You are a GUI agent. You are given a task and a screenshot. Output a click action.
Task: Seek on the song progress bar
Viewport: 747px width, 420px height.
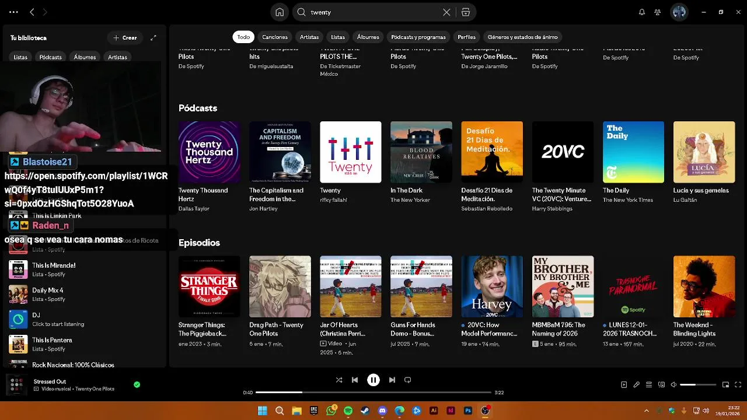pos(373,393)
